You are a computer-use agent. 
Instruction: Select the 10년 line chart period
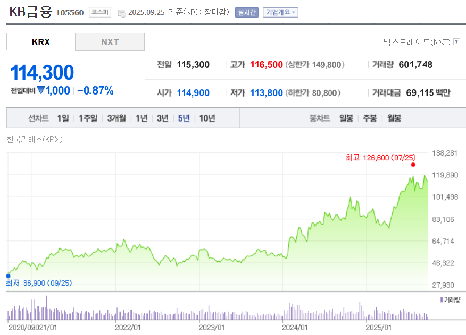[207, 118]
